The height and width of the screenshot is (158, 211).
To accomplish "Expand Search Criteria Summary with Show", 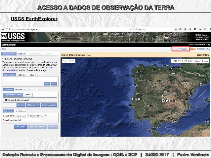I will 88,55.
